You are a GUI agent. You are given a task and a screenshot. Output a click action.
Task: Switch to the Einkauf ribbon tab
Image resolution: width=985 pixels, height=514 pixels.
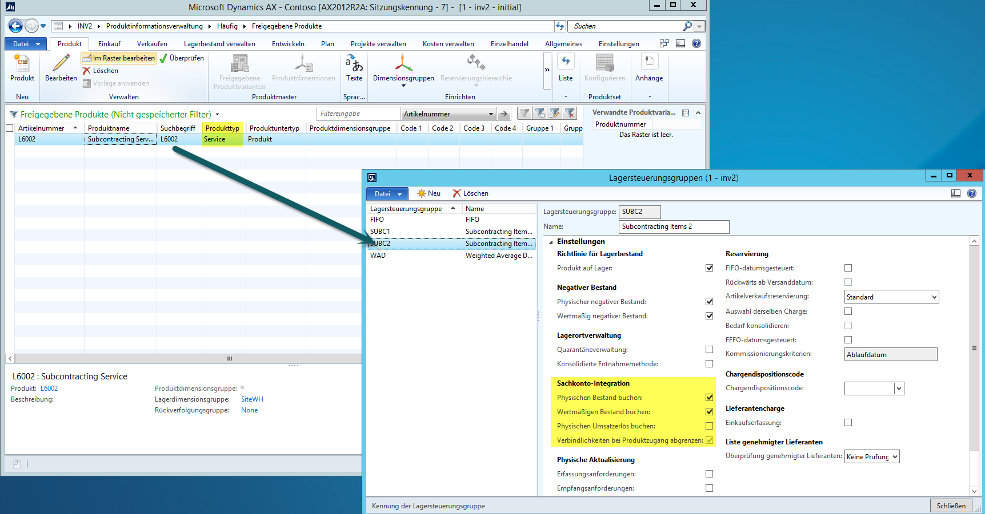[x=109, y=44]
